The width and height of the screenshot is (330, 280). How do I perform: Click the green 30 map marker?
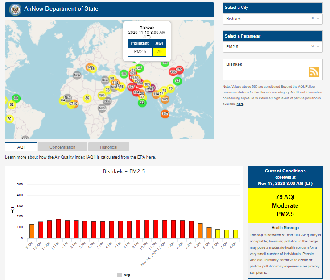tap(16, 98)
